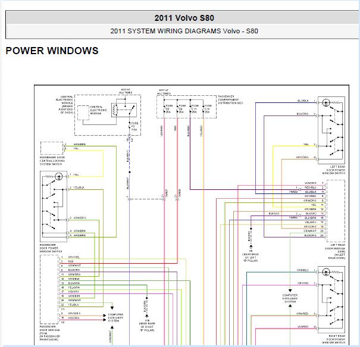This screenshot has height=347, width=360.
Task: Click the LED symbol in right rear window switch
Action: click(x=326, y=273)
